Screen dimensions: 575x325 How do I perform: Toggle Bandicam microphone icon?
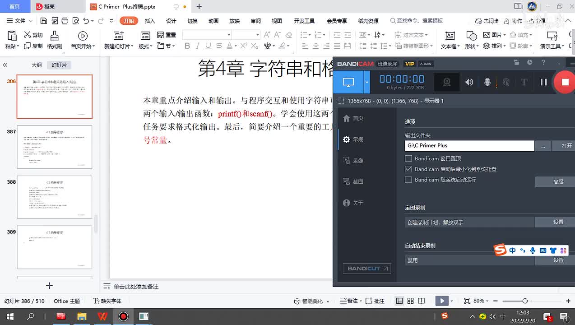[487, 82]
